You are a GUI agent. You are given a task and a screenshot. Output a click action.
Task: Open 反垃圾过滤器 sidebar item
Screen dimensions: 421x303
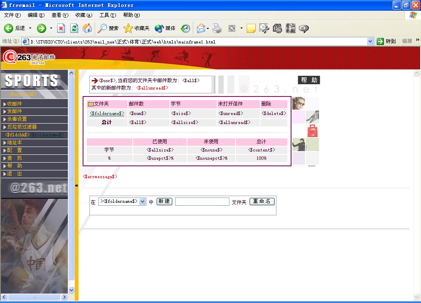pyautogui.click(x=22, y=127)
